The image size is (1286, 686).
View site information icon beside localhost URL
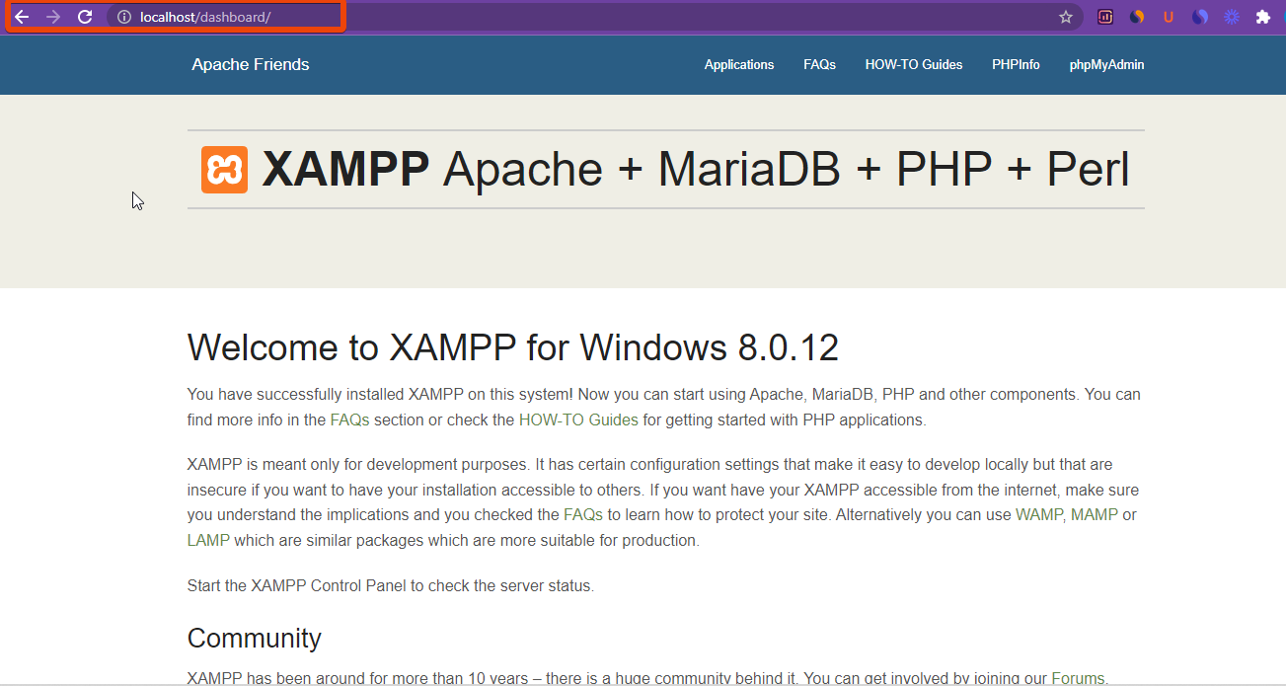124,17
